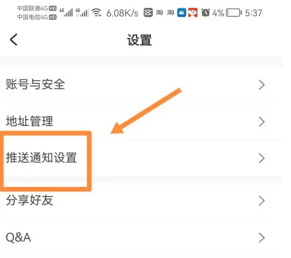Expand the chevron beside 账号与安全
Screen dimensions: 291x258
(262, 85)
